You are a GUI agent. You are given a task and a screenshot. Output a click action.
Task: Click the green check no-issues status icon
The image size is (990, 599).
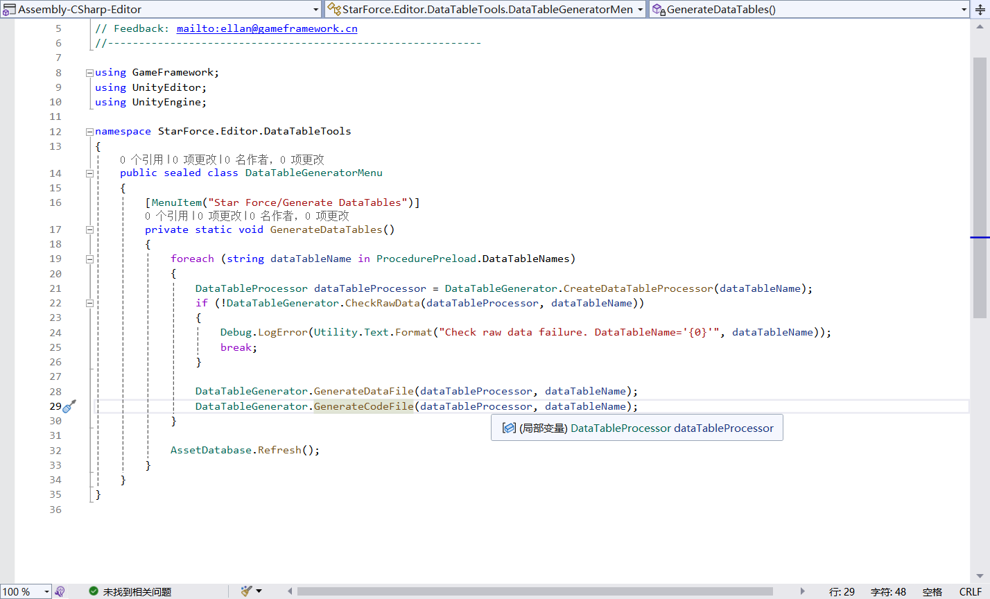(x=94, y=591)
